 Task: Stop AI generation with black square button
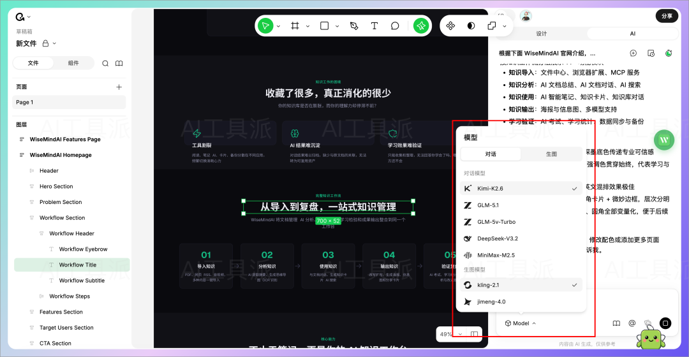click(x=665, y=323)
